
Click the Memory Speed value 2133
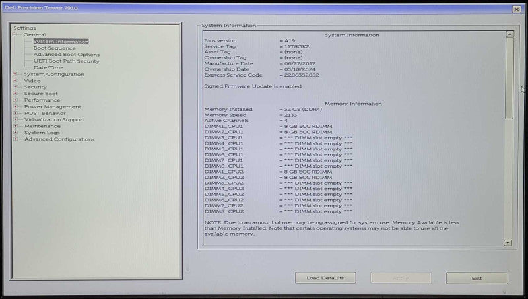coord(290,115)
